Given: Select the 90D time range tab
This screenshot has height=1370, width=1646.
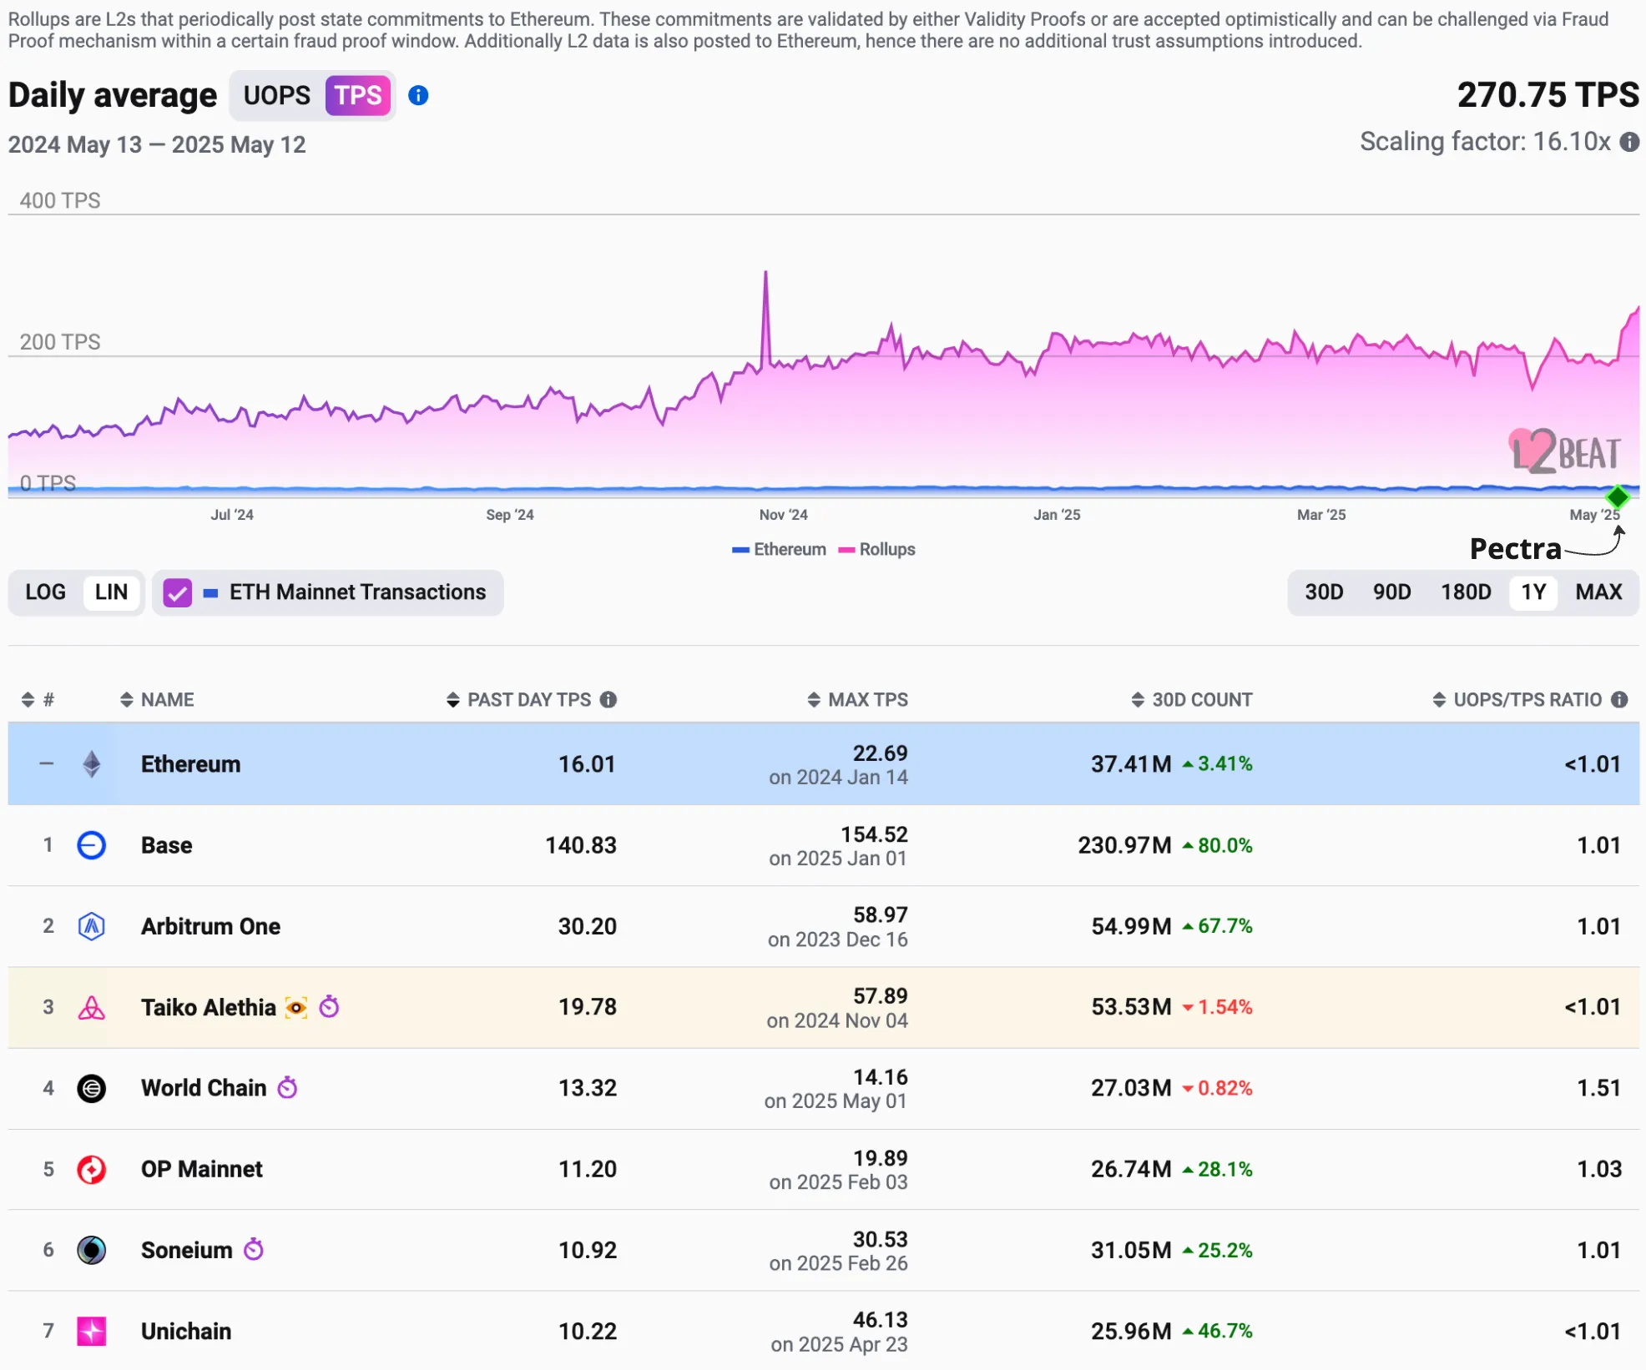Looking at the screenshot, I should point(1391,592).
